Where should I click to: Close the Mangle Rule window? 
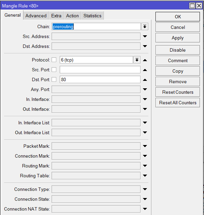199,6
